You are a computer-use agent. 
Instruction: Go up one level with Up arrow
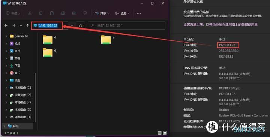click(27, 25)
